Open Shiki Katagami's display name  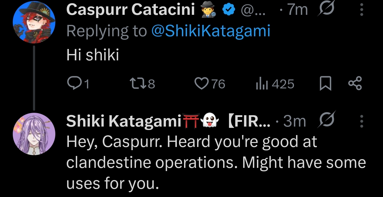[x=123, y=122]
